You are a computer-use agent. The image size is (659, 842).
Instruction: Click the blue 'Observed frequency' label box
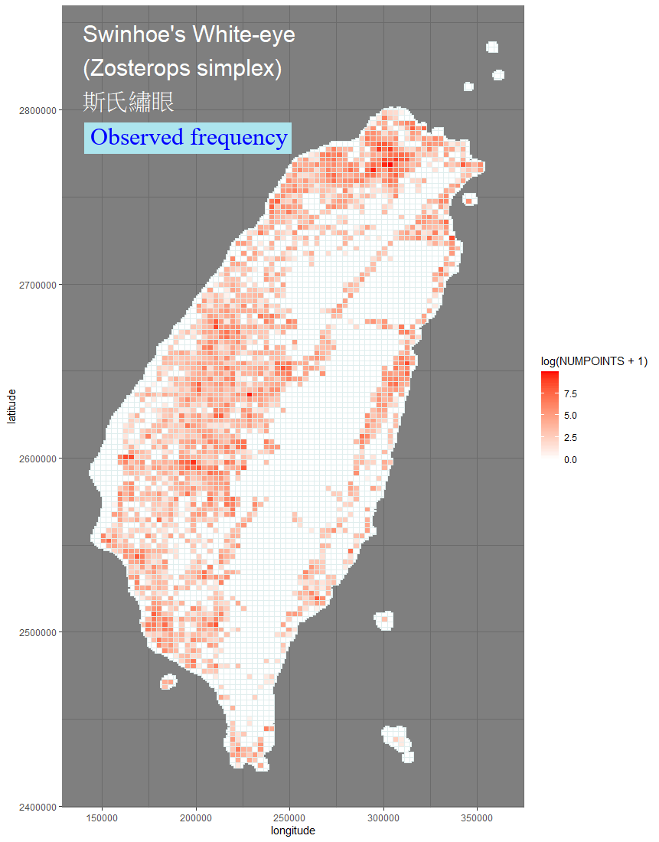pos(188,138)
